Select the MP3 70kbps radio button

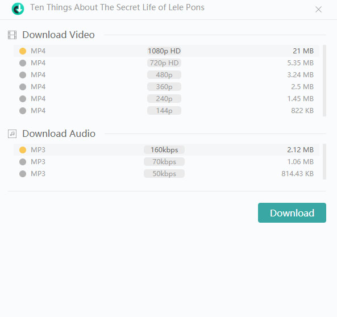point(23,162)
